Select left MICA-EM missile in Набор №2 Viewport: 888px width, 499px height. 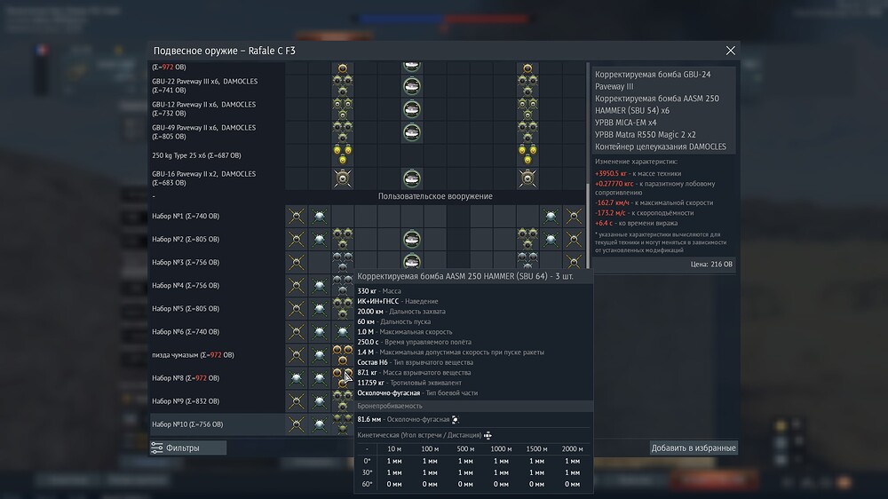click(x=320, y=239)
